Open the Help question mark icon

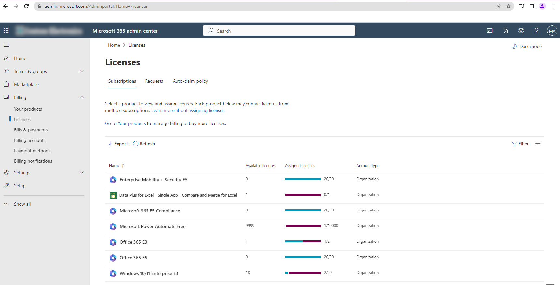(536, 31)
